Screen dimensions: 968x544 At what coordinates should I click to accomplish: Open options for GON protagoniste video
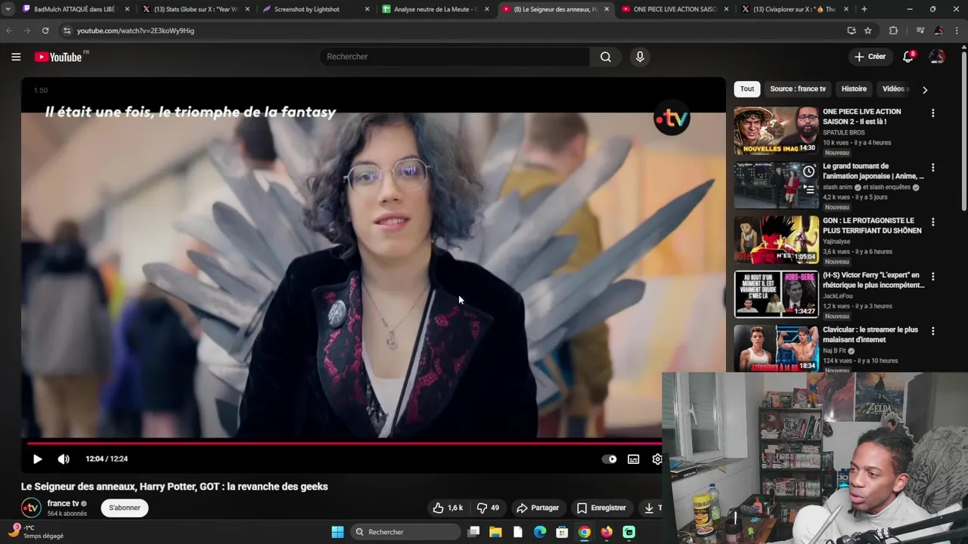(932, 221)
